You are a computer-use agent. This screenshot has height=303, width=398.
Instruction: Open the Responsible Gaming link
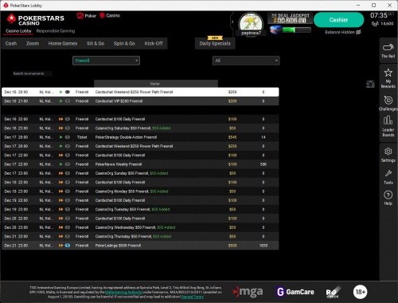[x=56, y=31]
